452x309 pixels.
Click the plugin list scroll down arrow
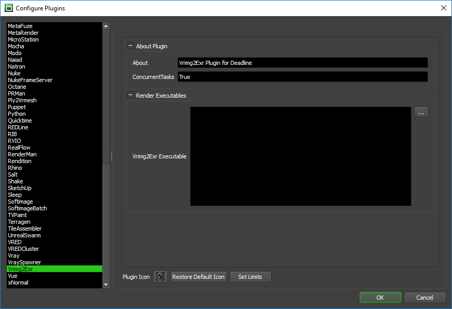(106, 285)
